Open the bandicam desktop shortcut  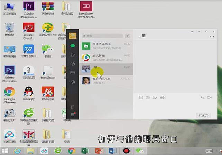(48, 72)
